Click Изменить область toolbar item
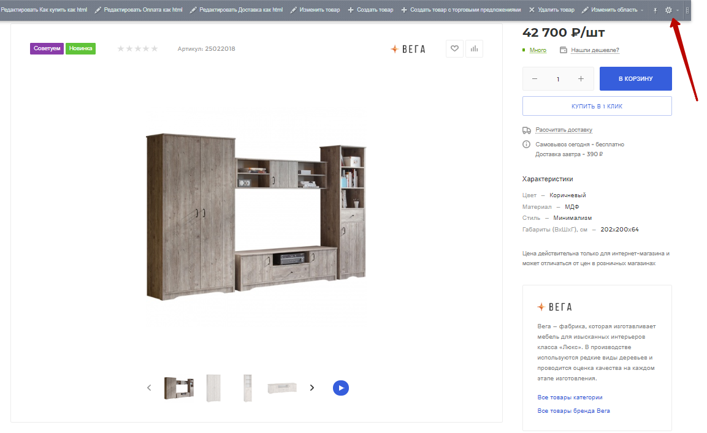Viewport: 707px width, 433px height. pyautogui.click(x=610, y=9)
